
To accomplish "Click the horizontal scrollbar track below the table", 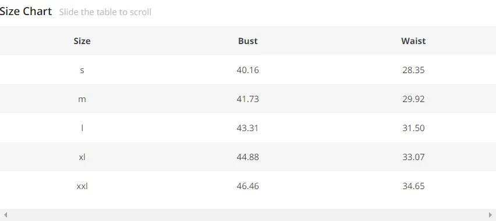I will click(x=248, y=215).
